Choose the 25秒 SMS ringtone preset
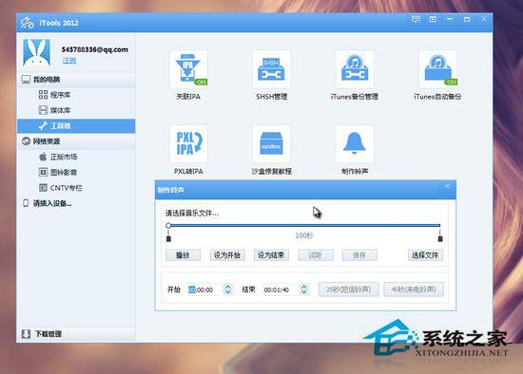Screen dimensions: 523x374 point(349,290)
